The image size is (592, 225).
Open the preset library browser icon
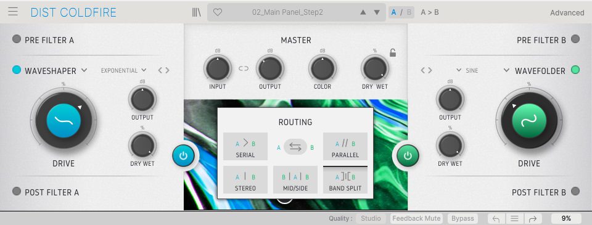click(x=196, y=12)
